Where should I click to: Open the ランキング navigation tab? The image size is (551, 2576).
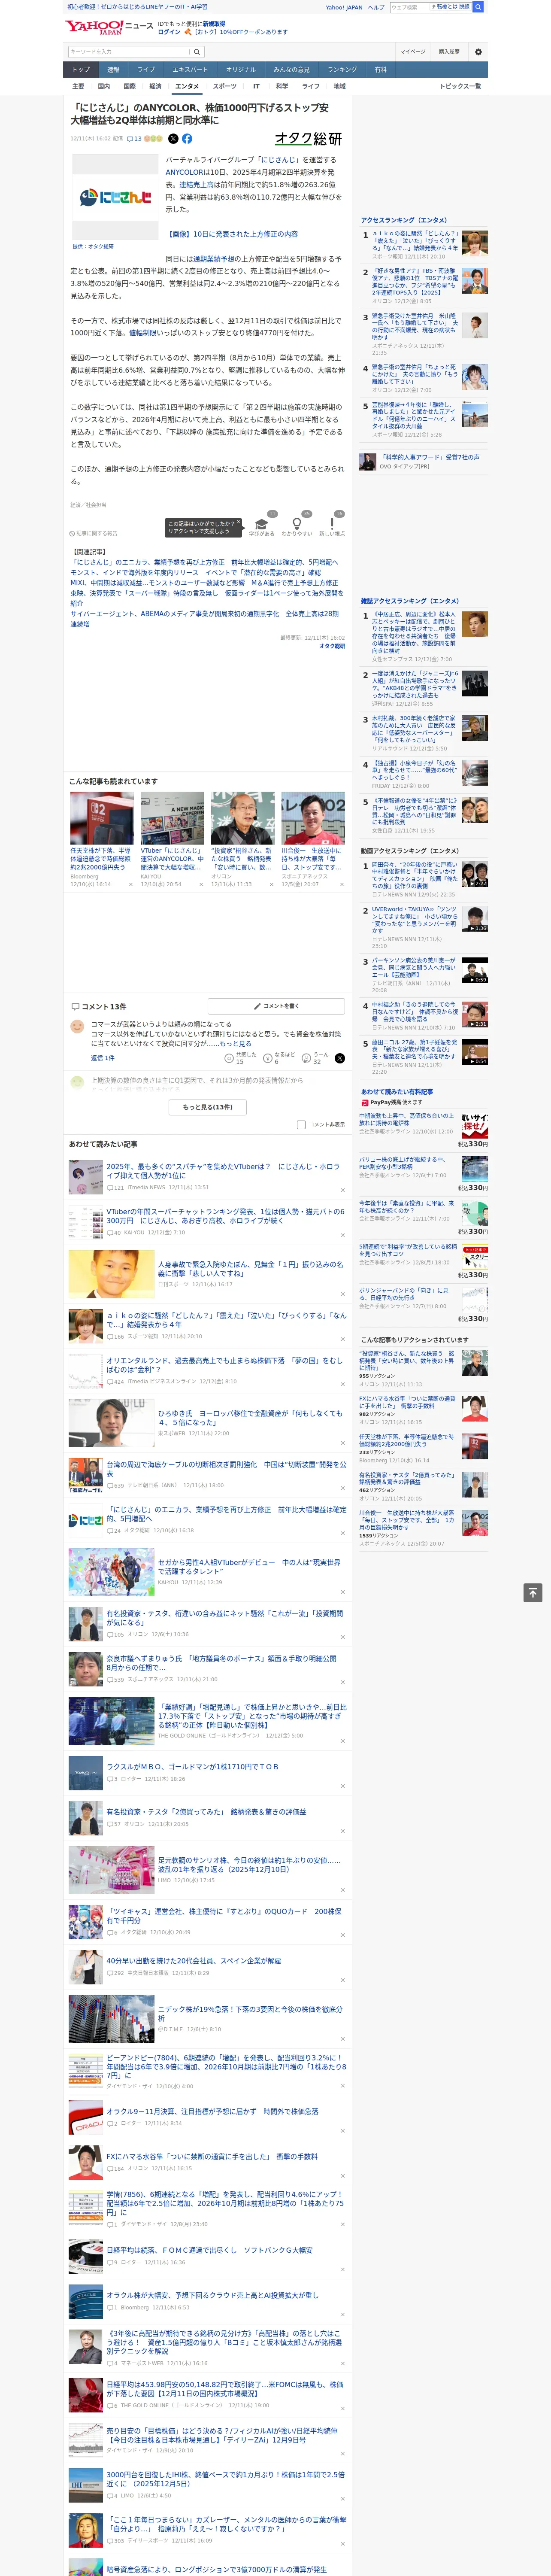coord(342,70)
